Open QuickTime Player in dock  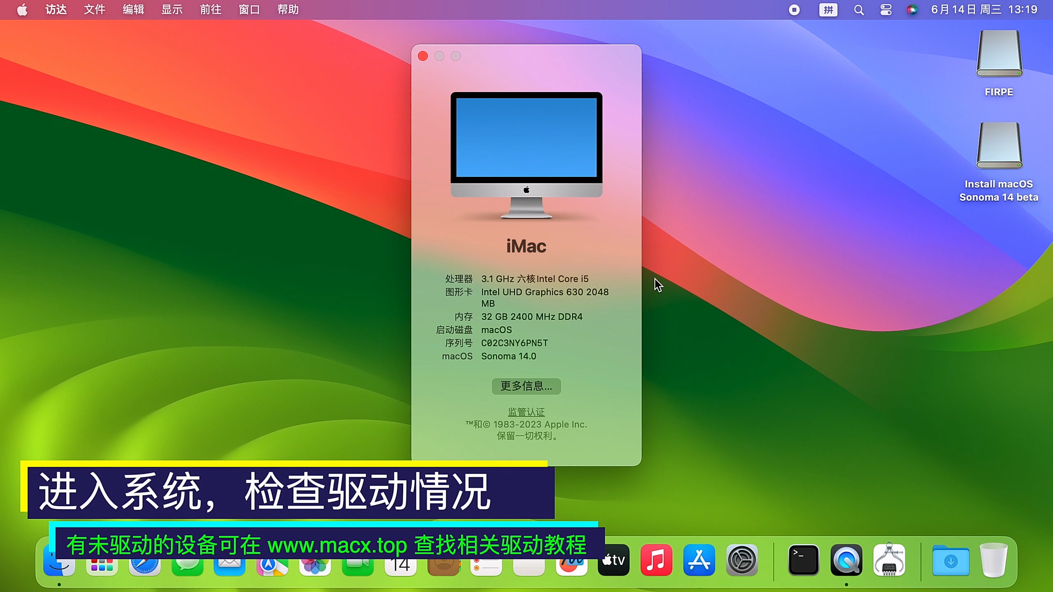846,560
